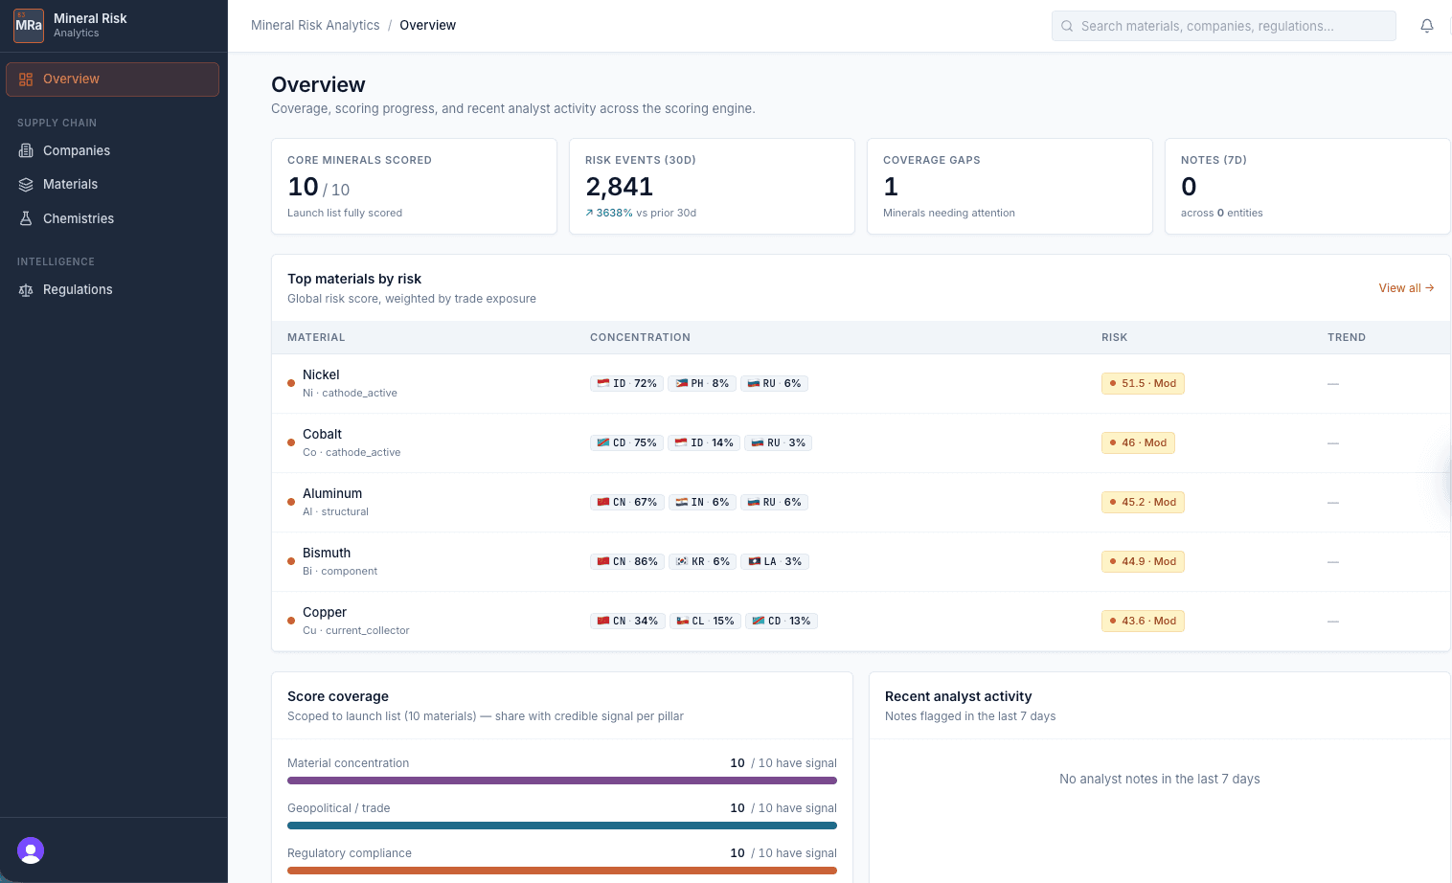Open the Materials page
Viewport: 1452px width, 883px height.
click(x=112, y=185)
